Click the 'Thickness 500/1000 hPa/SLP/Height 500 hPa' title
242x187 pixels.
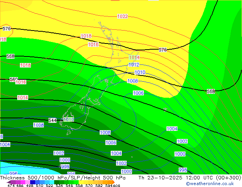[63, 178]
